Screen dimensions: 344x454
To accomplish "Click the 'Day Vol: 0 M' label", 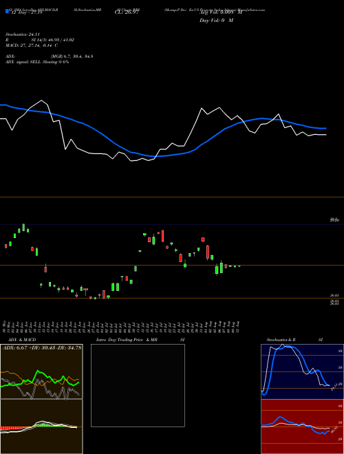I will click(216, 21).
